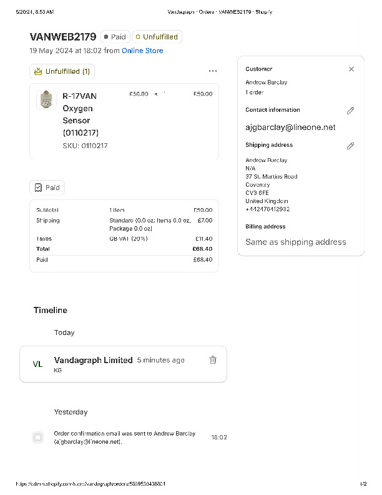Click the Unfulfilled status badge in header
This screenshot has width=382, height=495.
pyautogui.click(x=157, y=37)
